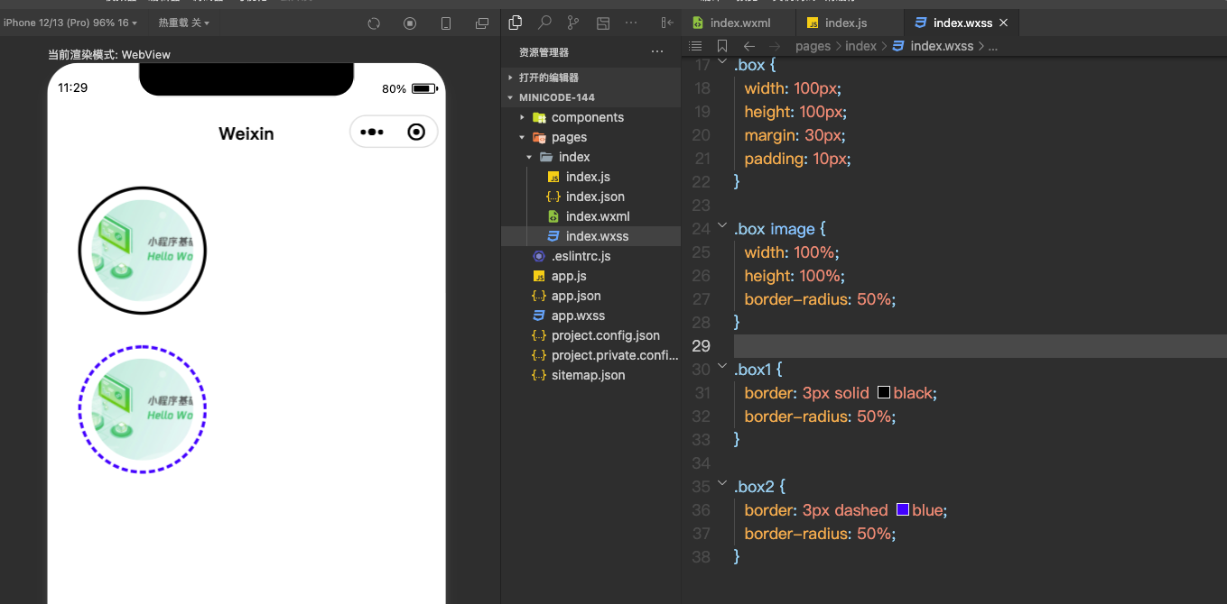This screenshot has width=1227, height=604.
Task: Open index.wxml in the file tree
Action: click(590, 216)
